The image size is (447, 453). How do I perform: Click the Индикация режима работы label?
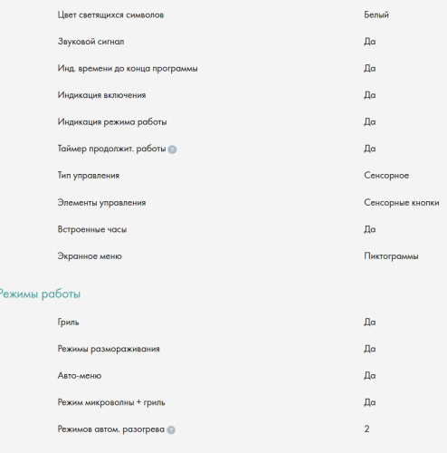coord(112,122)
